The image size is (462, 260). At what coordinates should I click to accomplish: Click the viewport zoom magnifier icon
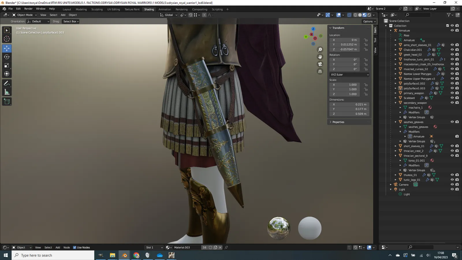[x=320, y=50]
